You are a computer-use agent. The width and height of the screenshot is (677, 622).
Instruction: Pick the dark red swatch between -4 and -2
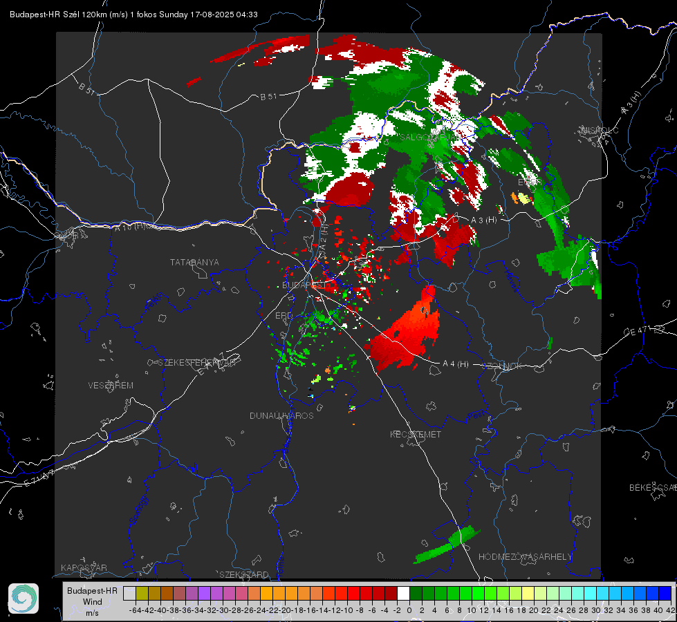(x=391, y=593)
